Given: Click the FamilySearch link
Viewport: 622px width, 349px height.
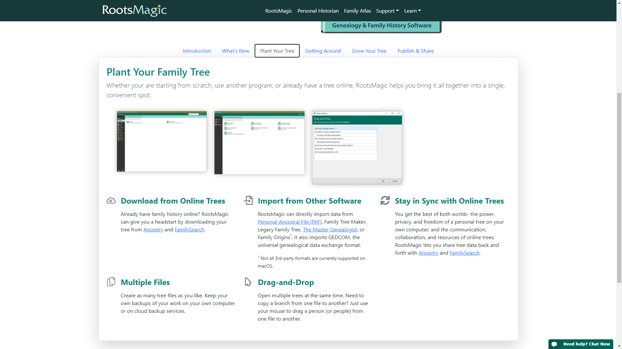Looking at the screenshot, I should (189, 229).
